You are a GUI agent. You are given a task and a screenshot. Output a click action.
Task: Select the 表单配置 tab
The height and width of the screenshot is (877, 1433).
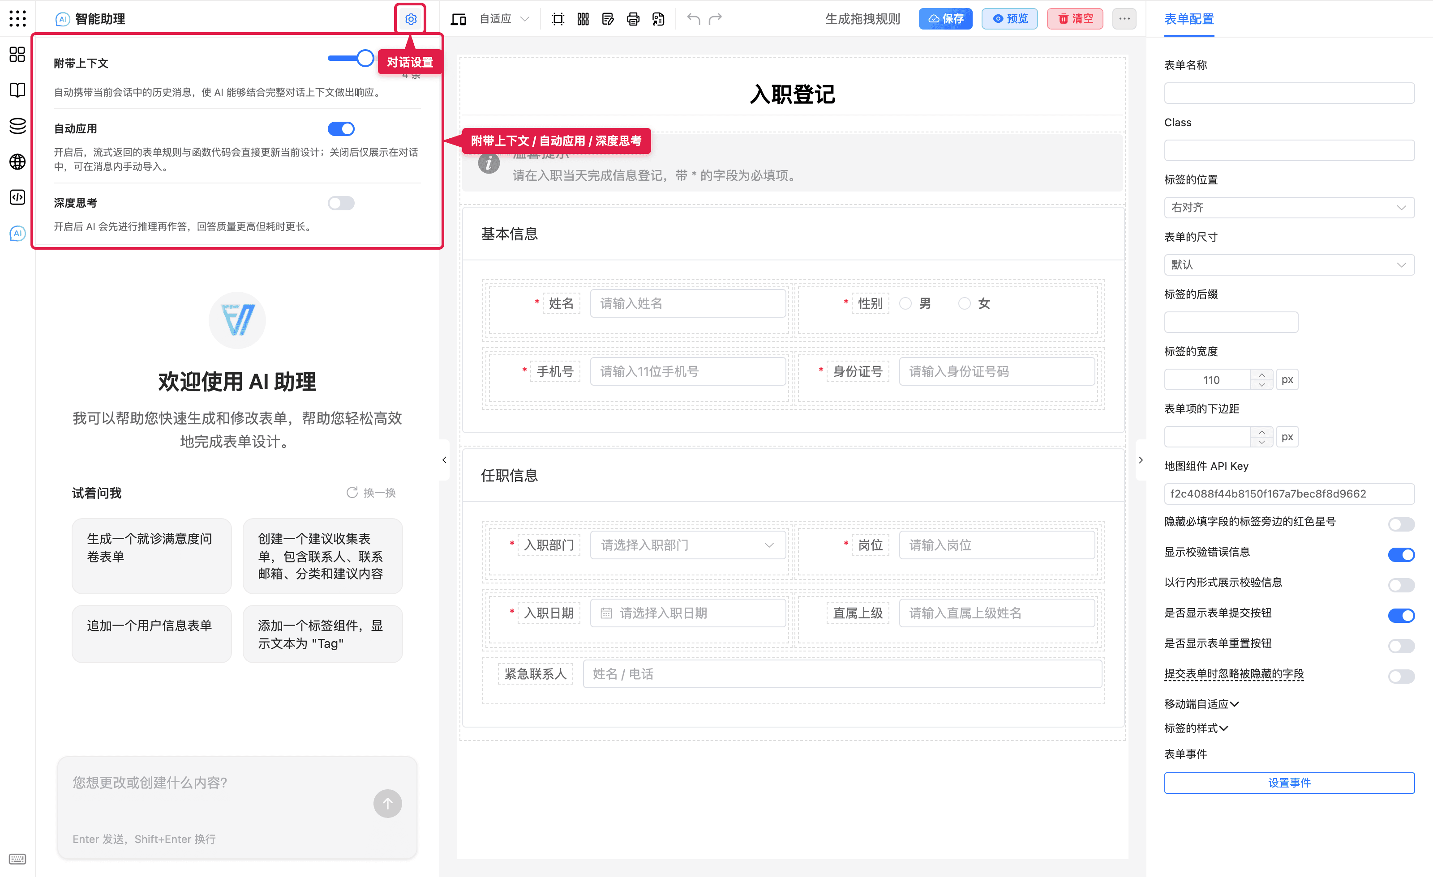1189,19
